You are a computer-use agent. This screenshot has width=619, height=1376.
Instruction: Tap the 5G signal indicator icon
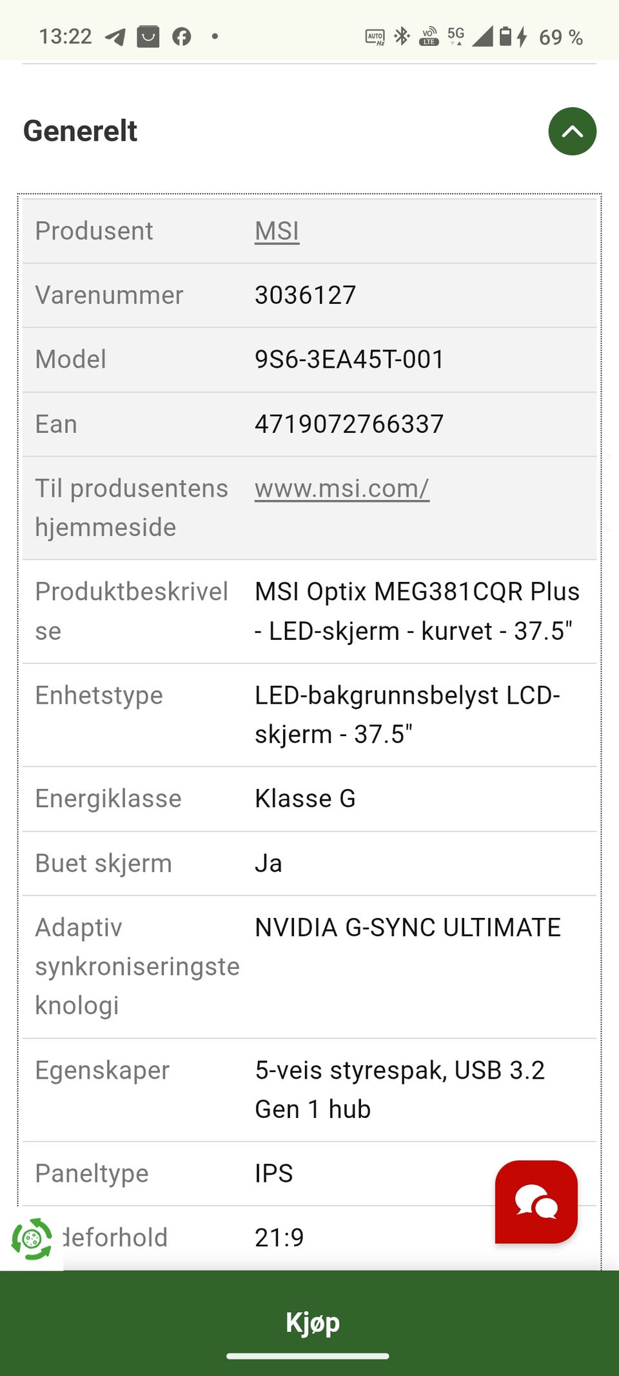[x=456, y=35]
